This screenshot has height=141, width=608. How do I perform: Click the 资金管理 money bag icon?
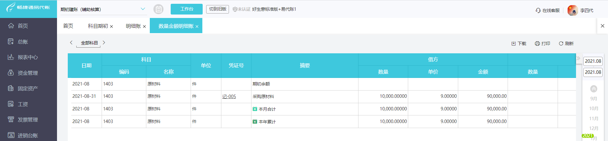point(11,73)
